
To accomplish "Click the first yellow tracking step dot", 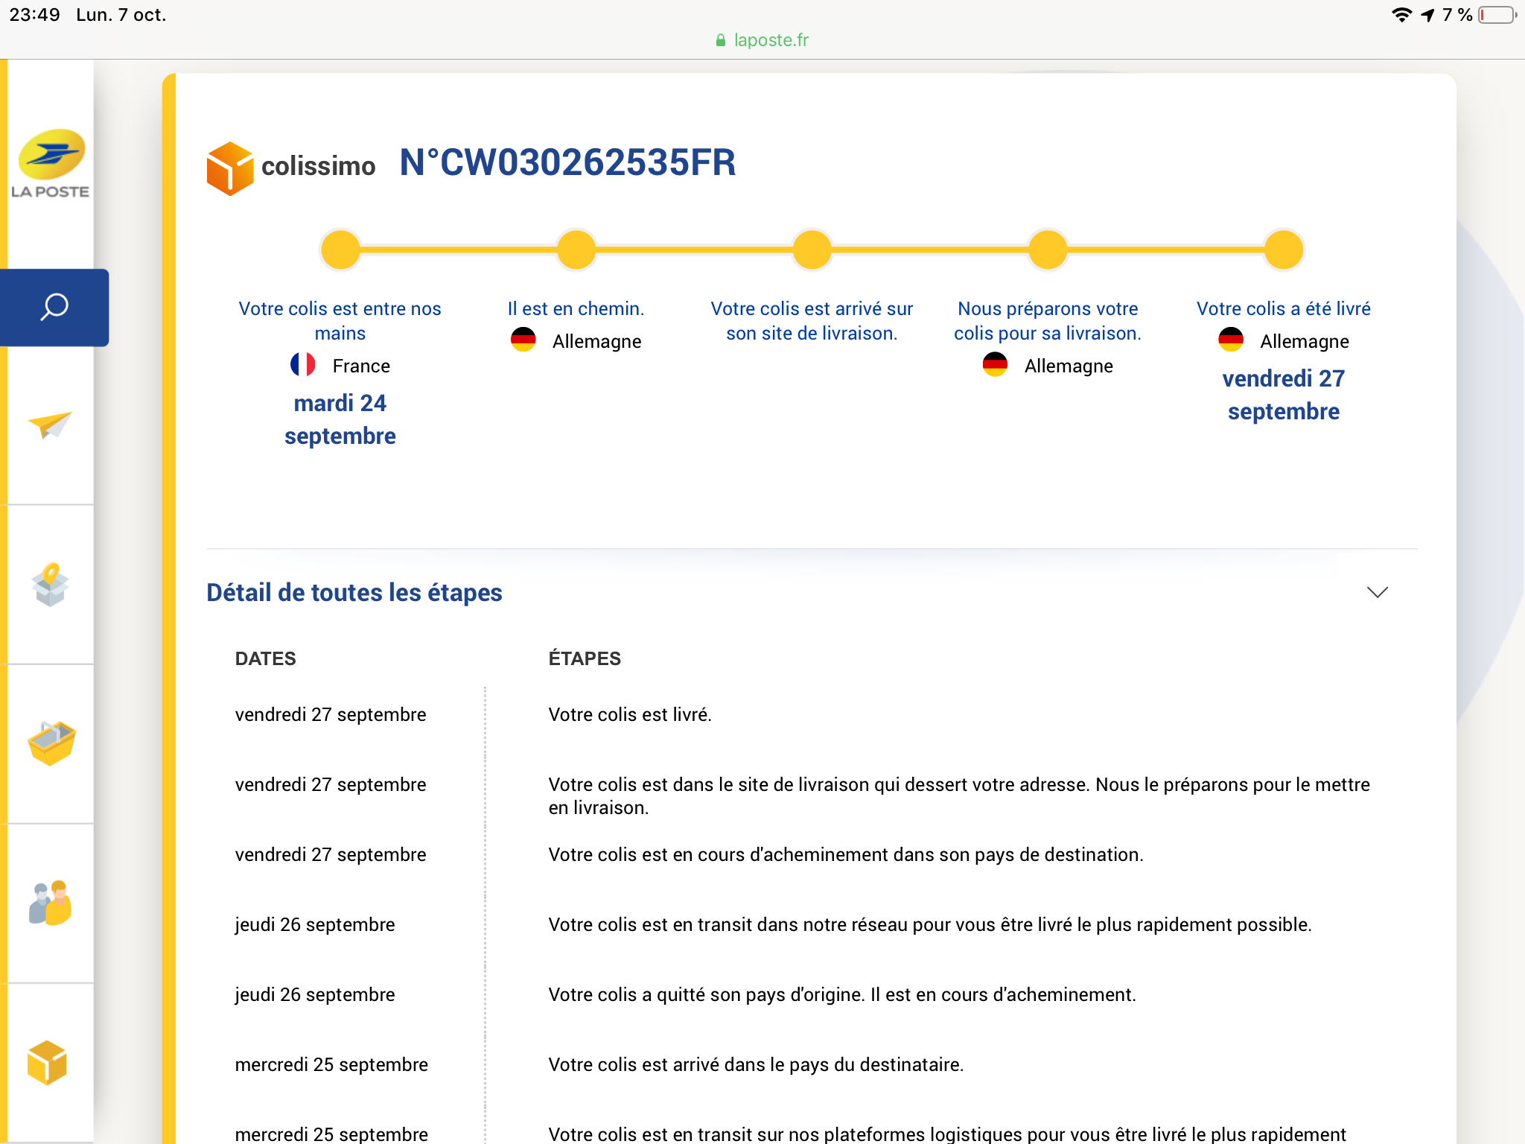I will point(340,250).
